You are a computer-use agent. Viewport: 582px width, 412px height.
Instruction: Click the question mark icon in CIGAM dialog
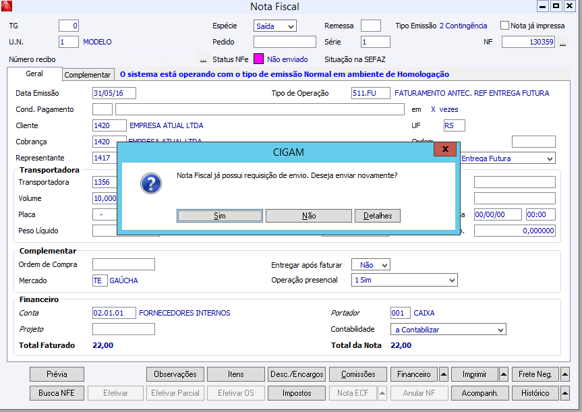pos(150,183)
